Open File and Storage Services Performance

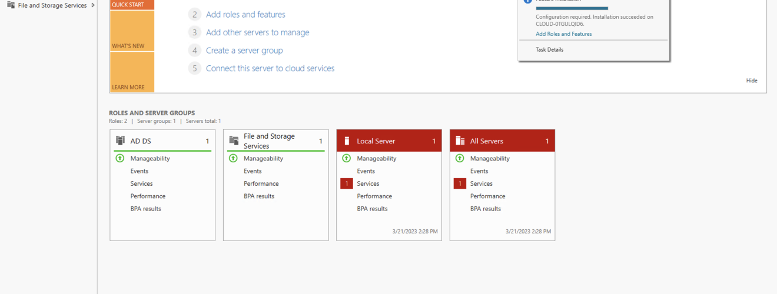tap(261, 183)
